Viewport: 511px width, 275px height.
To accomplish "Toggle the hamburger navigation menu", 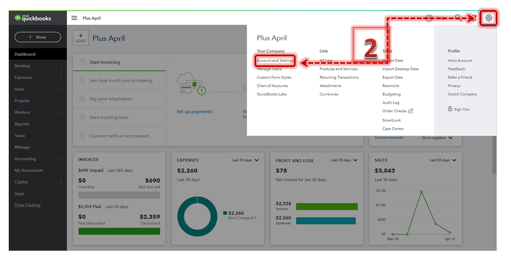I will tap(74, 18).
